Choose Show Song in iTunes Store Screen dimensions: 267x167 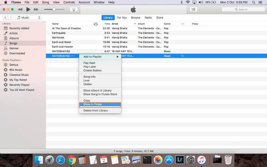point(100,94)
